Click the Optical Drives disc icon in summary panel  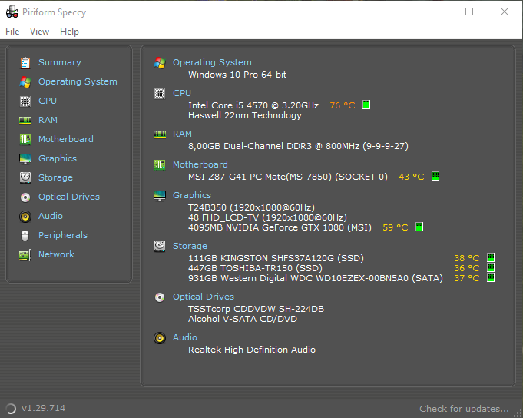pyautogui.click(x=160, y=297)
